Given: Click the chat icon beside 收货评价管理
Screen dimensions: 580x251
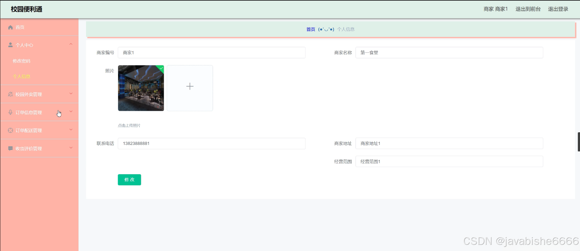Looking at the screenshot, I should coord(11,148).
